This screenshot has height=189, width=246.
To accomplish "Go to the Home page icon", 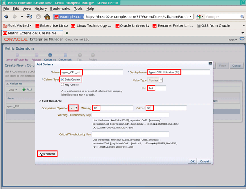I will [47, 17].
